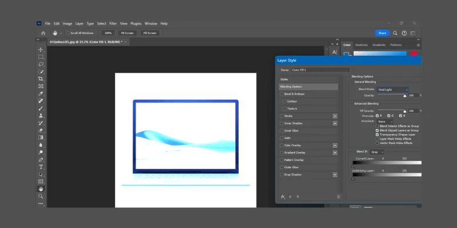Select the Crop tool
The width and height of the screenshot is (457, 228).
(41, 79)
